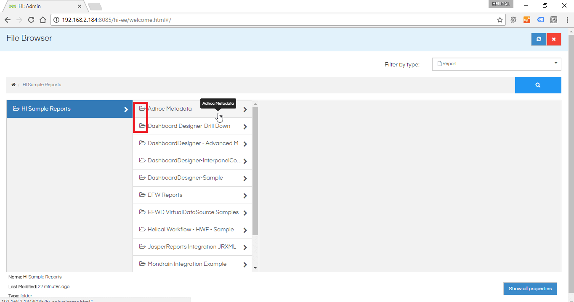Click the folder icon beside Helical Workflow - HWF - Sample
The image size is (574, 302).
pos(142,229)
